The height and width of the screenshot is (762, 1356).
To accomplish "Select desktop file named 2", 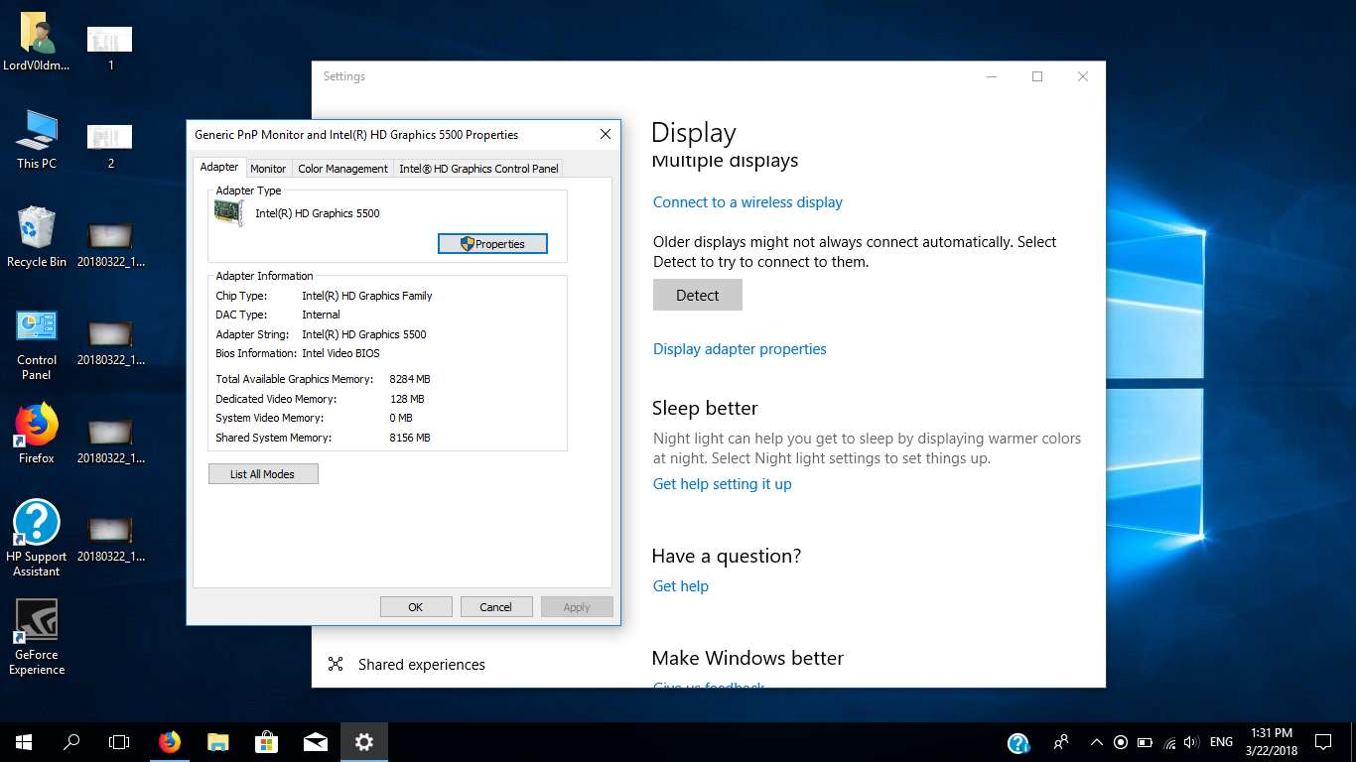I will click(x=110, y=146).
